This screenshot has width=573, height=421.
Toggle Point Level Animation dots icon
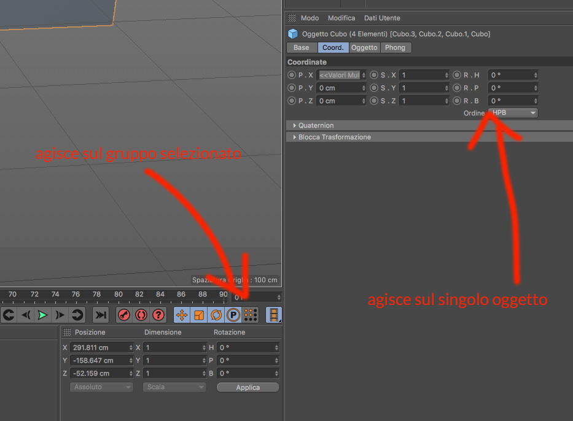(x=251, y=315)
